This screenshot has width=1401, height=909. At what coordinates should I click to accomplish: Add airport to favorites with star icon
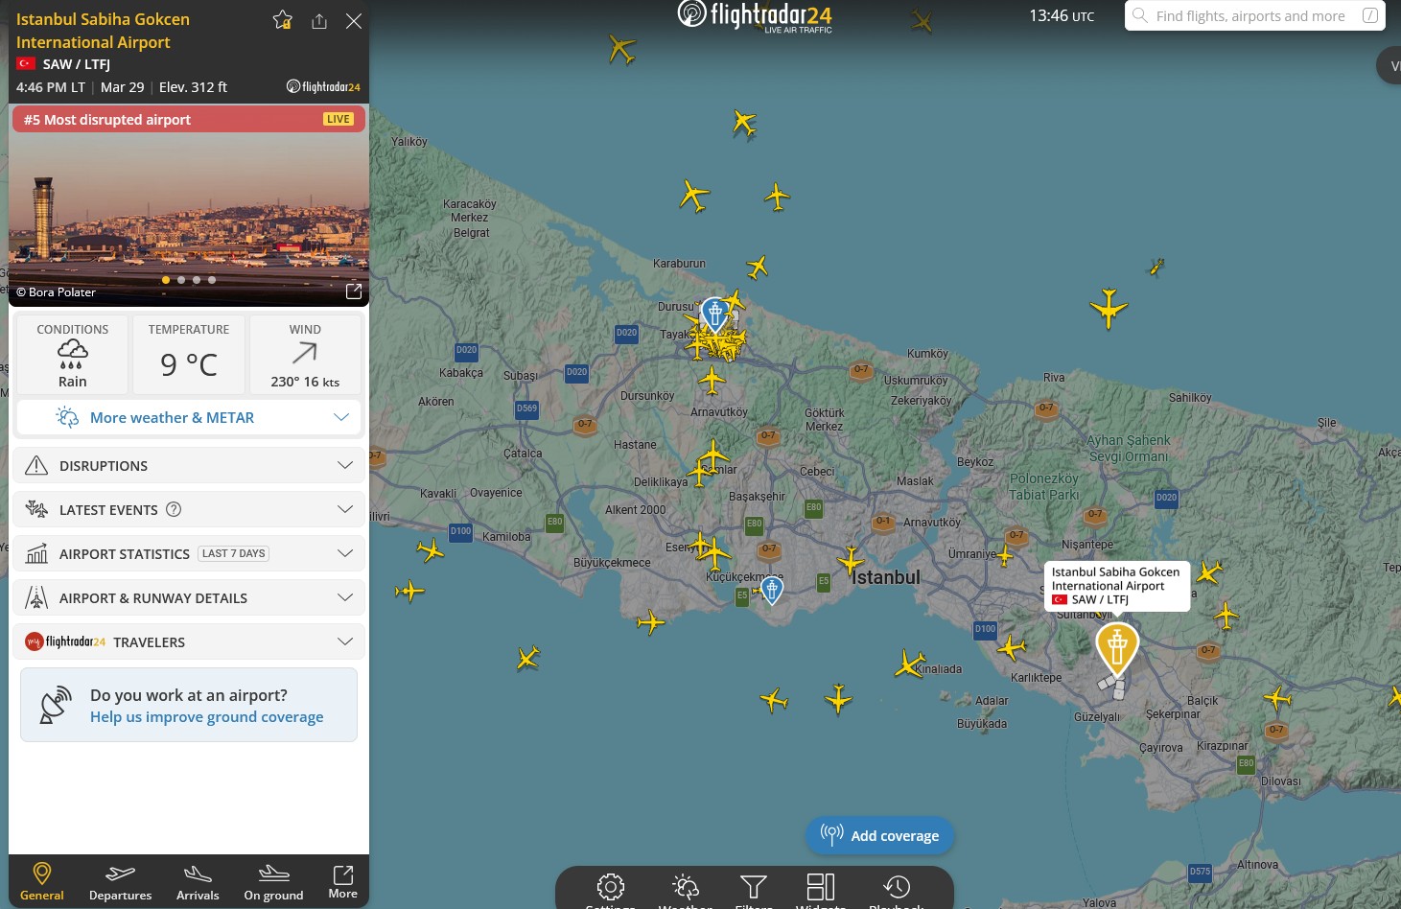click(x=282, y=20)
